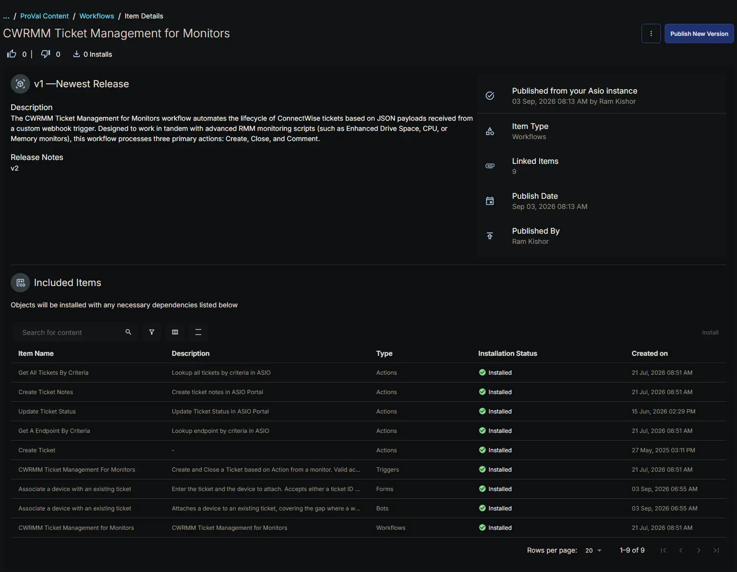Sort by Item Name column header

(36, 353)
